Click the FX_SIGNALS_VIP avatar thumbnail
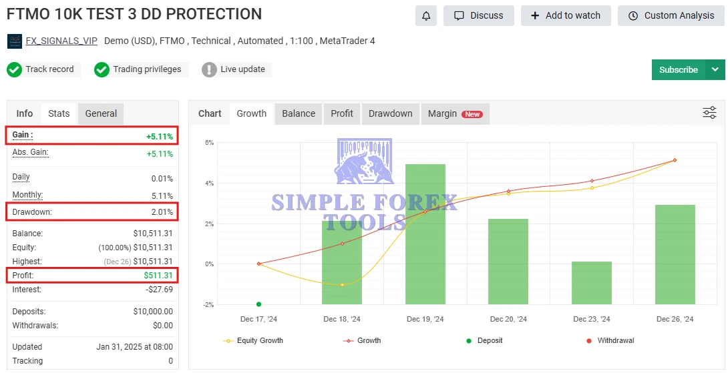The height and width of the screenshot is (373, 728). tap(15, 41)
